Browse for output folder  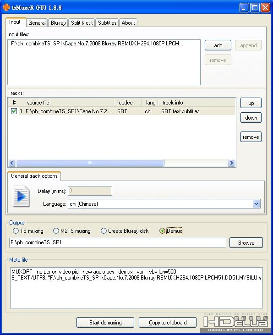tap(246, 243)
